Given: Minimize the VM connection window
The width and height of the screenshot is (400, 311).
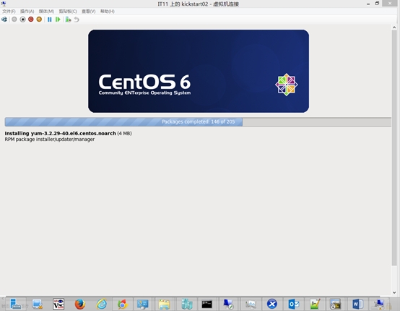Looking at the screenshot, I should 368,4.
